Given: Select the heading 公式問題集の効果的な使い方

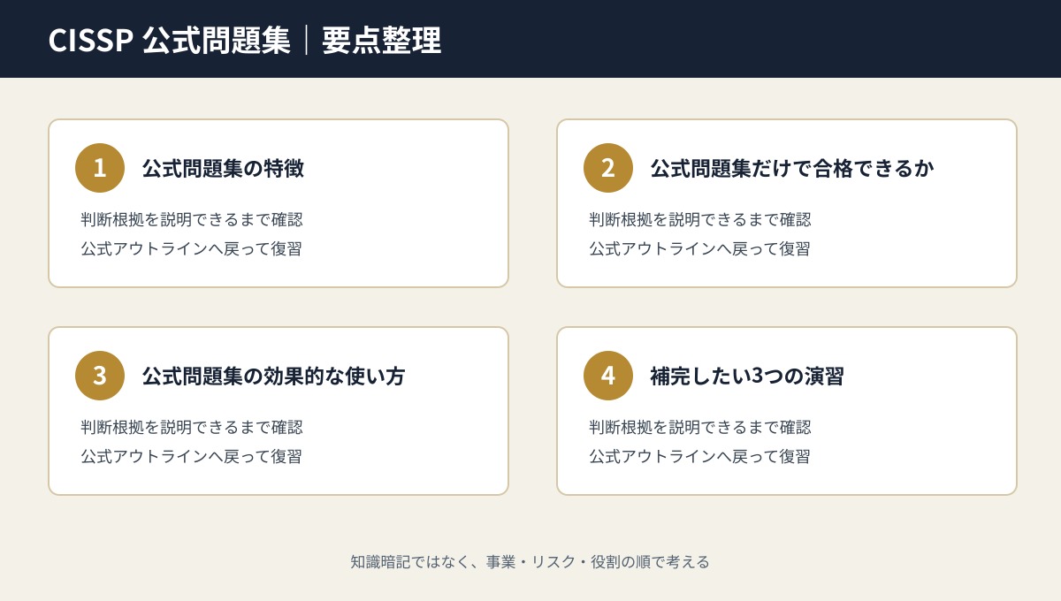Looking at the screenshot, I should point(273,376).
